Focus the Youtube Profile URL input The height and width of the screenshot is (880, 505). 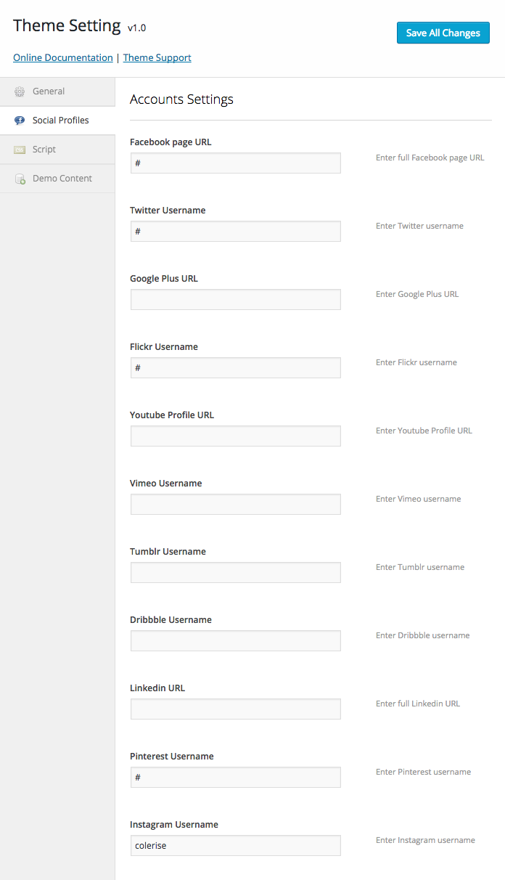tap(235, 436)
